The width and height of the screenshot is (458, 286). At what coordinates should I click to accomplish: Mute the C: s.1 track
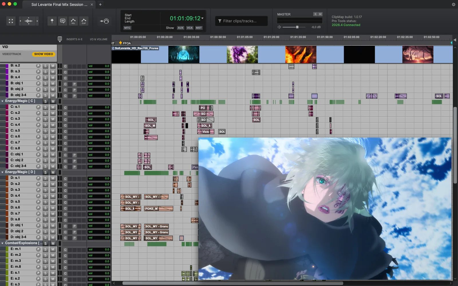click(53, 107)
